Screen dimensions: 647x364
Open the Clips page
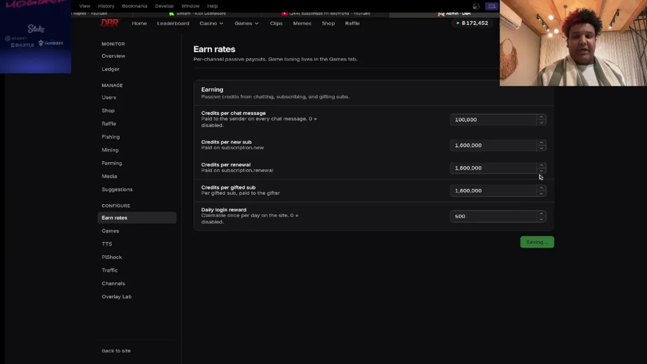click(x=276, y=23)
